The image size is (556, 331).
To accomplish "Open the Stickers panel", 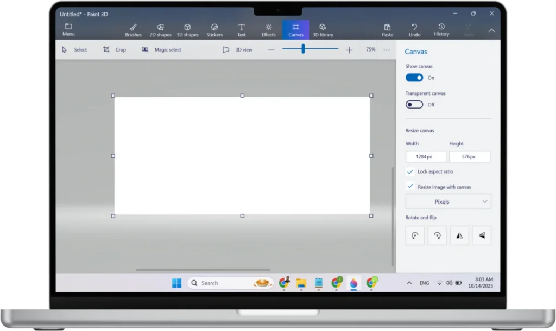I will click(x=214, y=30).
